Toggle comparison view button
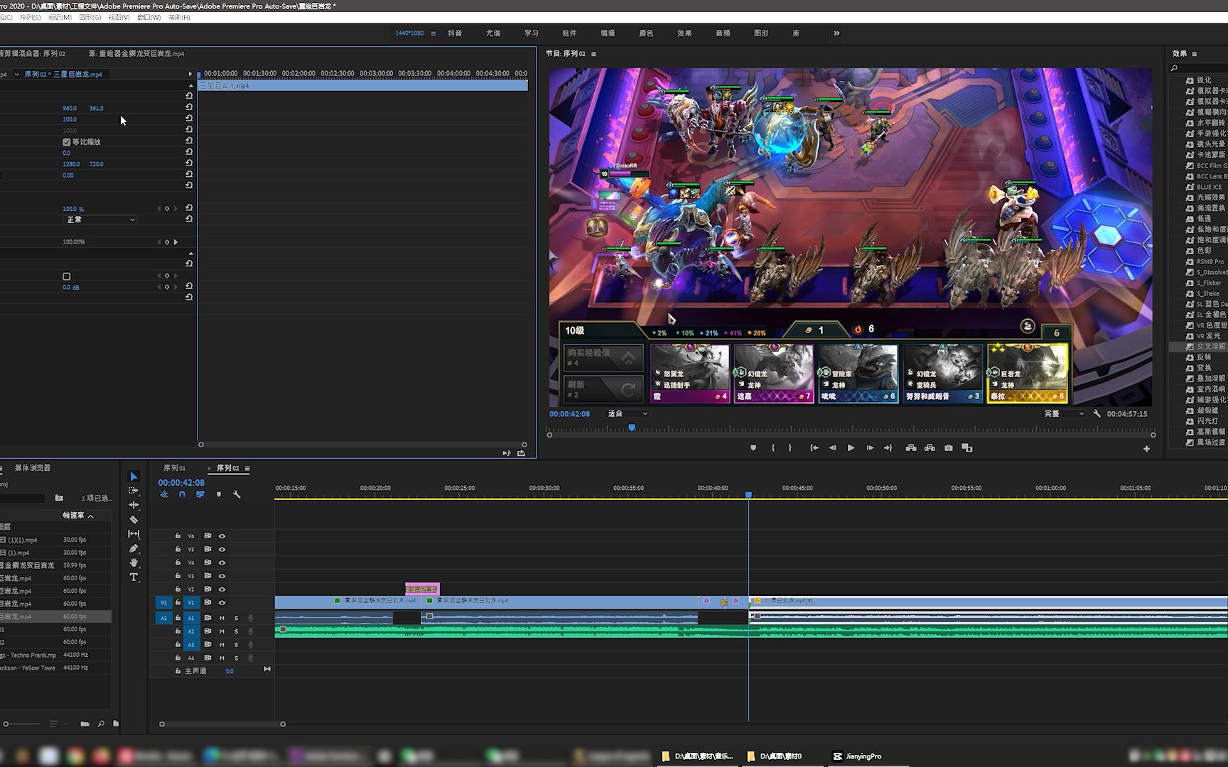 click(x=967, y=448)
